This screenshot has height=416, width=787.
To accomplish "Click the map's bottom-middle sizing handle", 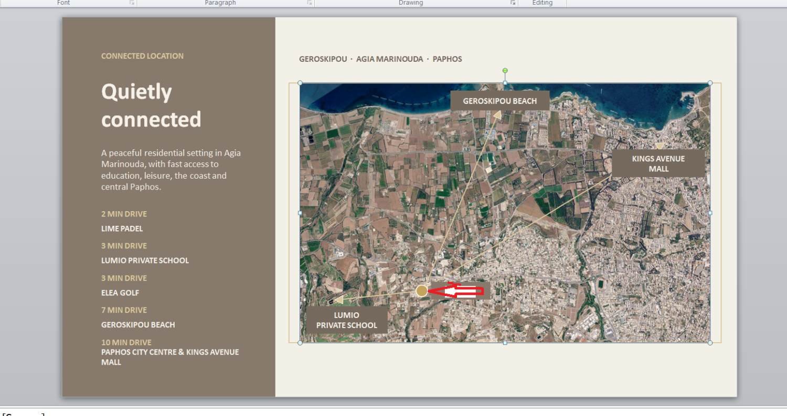I will [x=505, y=343].
